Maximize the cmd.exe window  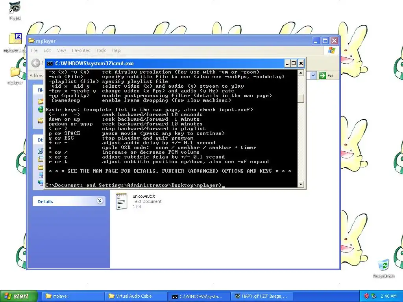pos(294,63)
